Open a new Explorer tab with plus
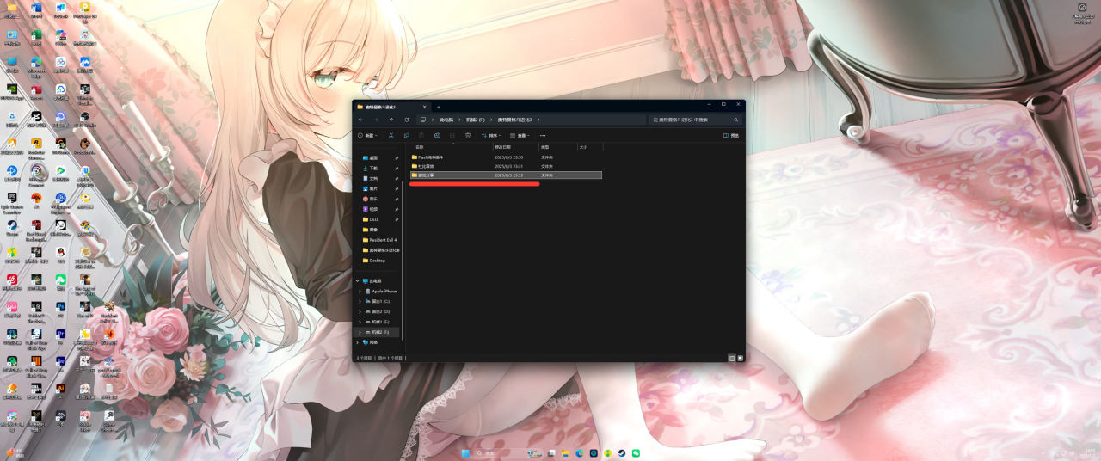Image resolution: width=1101 pixels, height=461 pixels. 439,107
